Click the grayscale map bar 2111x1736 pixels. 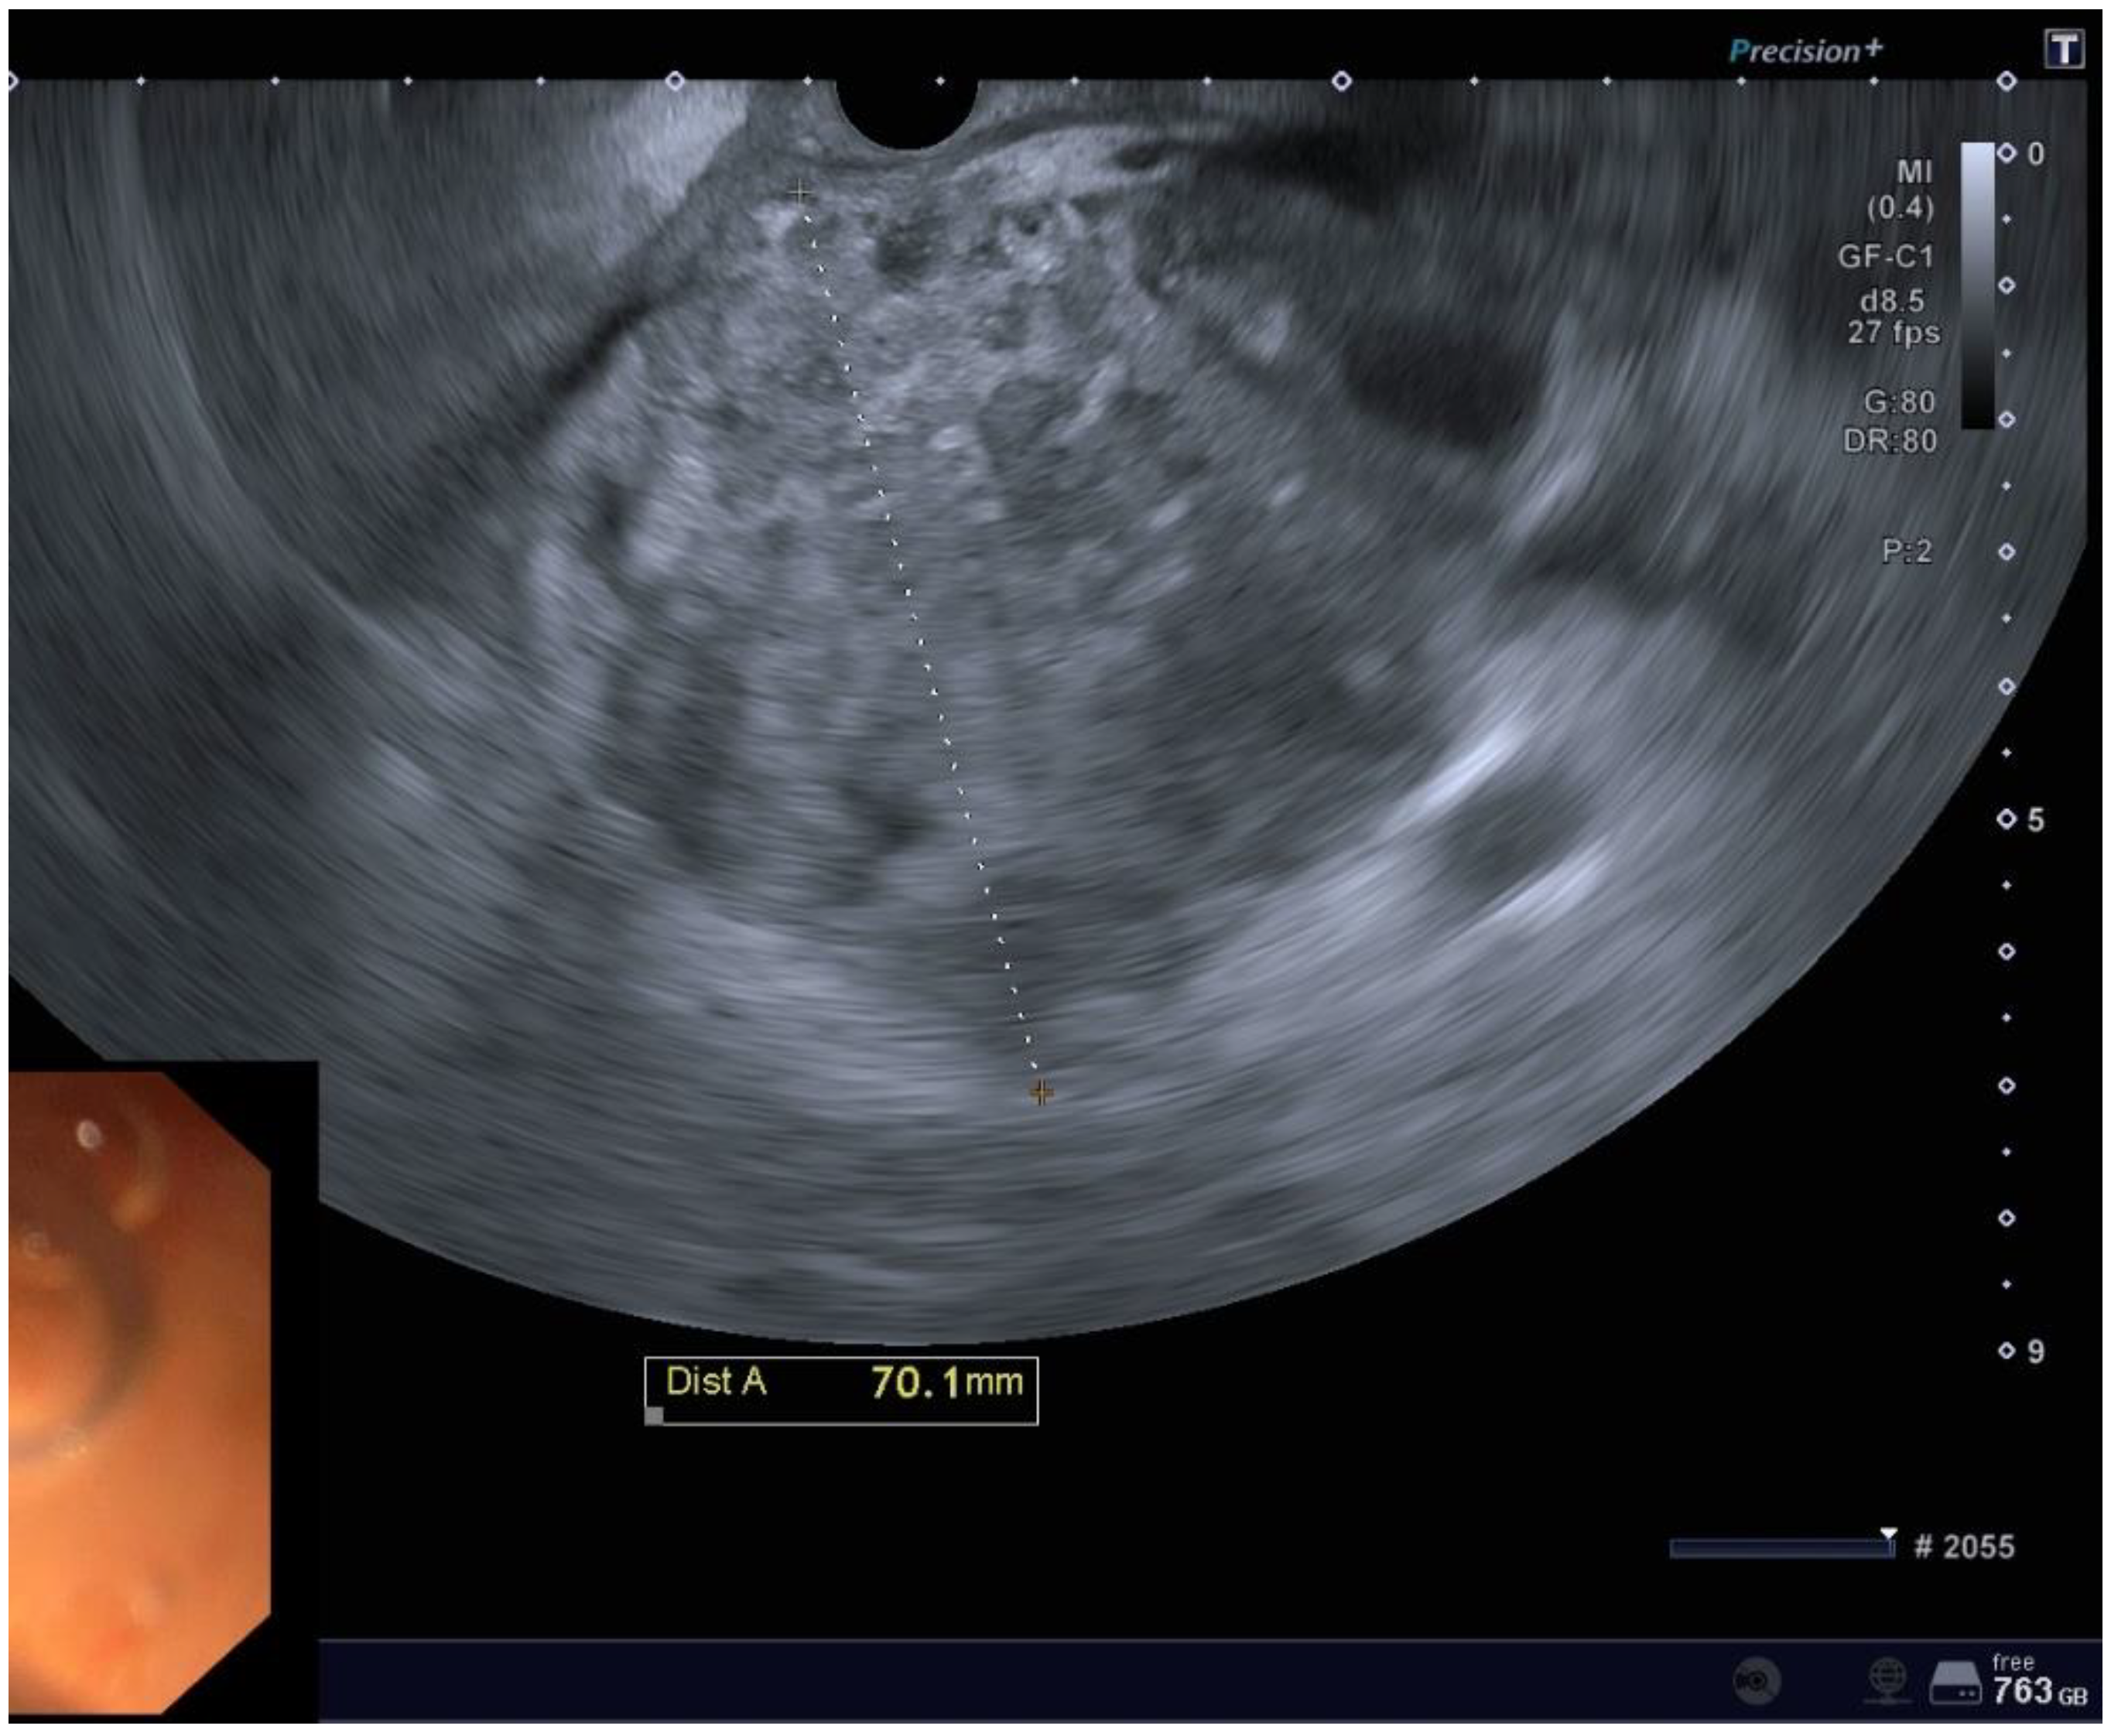tap(1976, 285)
